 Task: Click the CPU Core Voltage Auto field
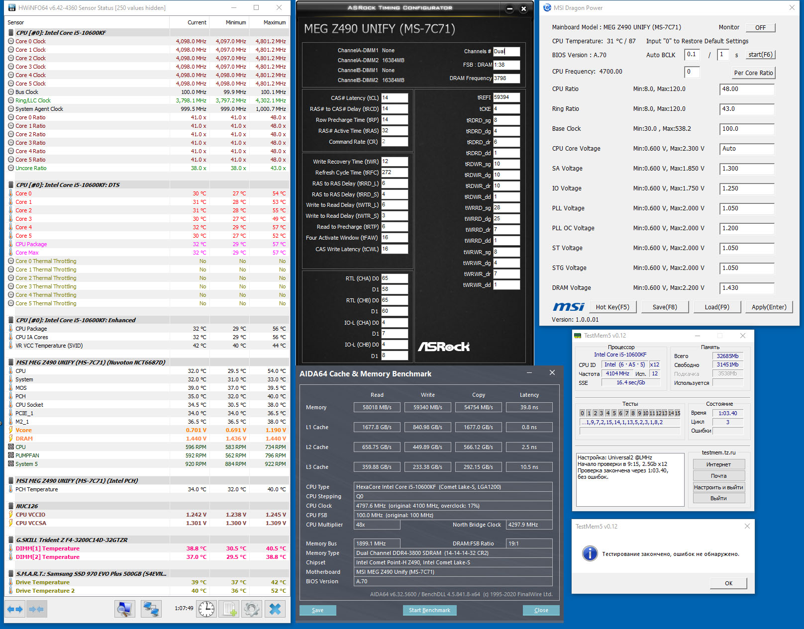747,149
